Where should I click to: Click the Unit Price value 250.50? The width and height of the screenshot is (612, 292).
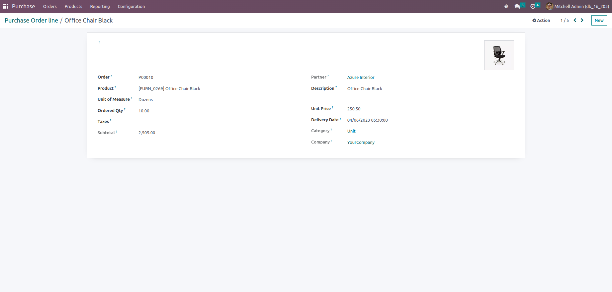tap(354, 109)
